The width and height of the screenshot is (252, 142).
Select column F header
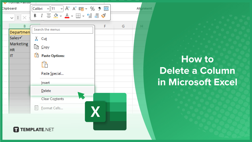[x=105, y=26]
